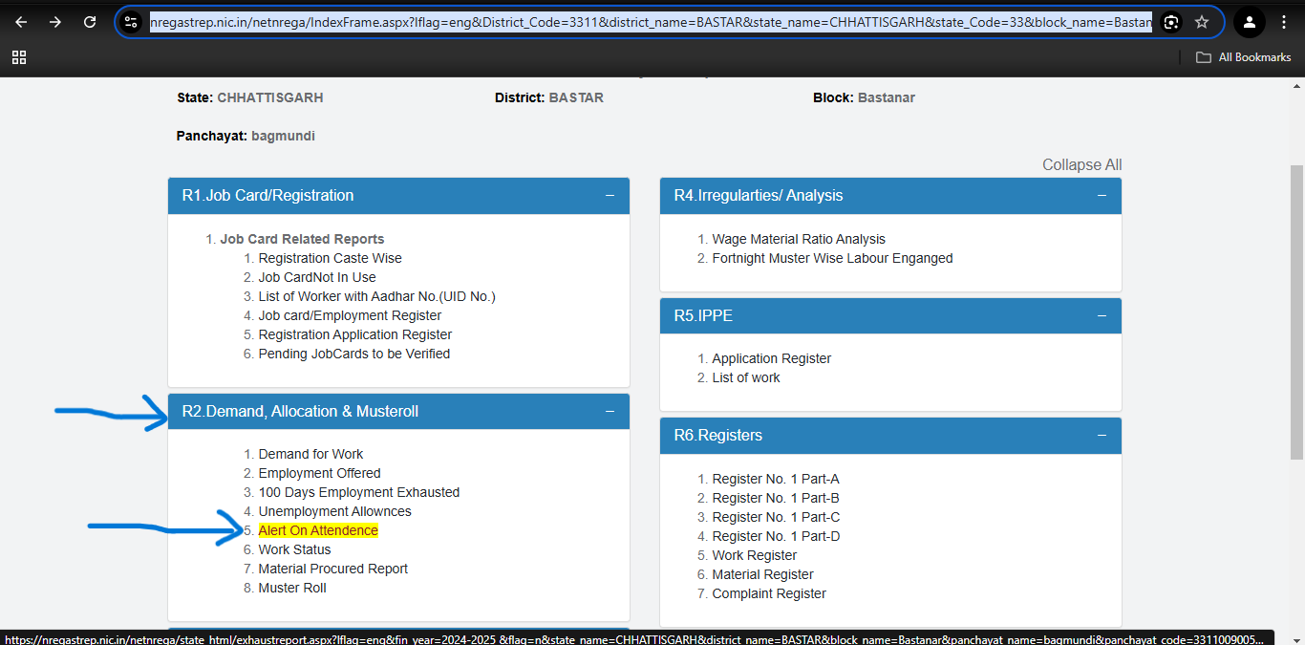Bookmark this page with the star icon

(x=1202, y=22)
